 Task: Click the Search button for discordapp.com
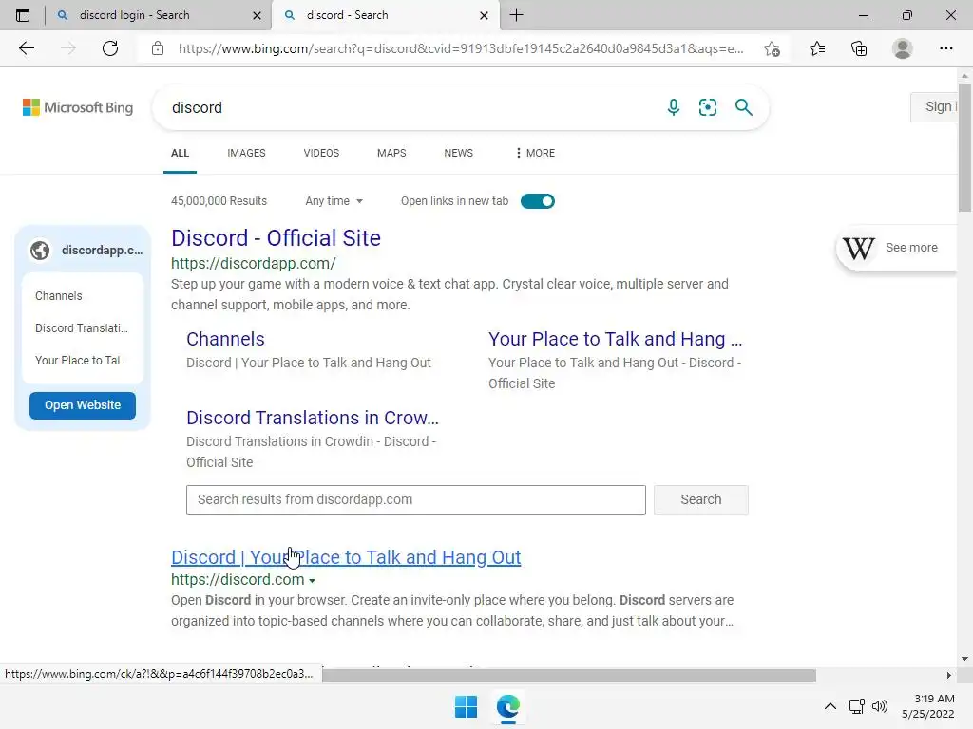point(701,499)
